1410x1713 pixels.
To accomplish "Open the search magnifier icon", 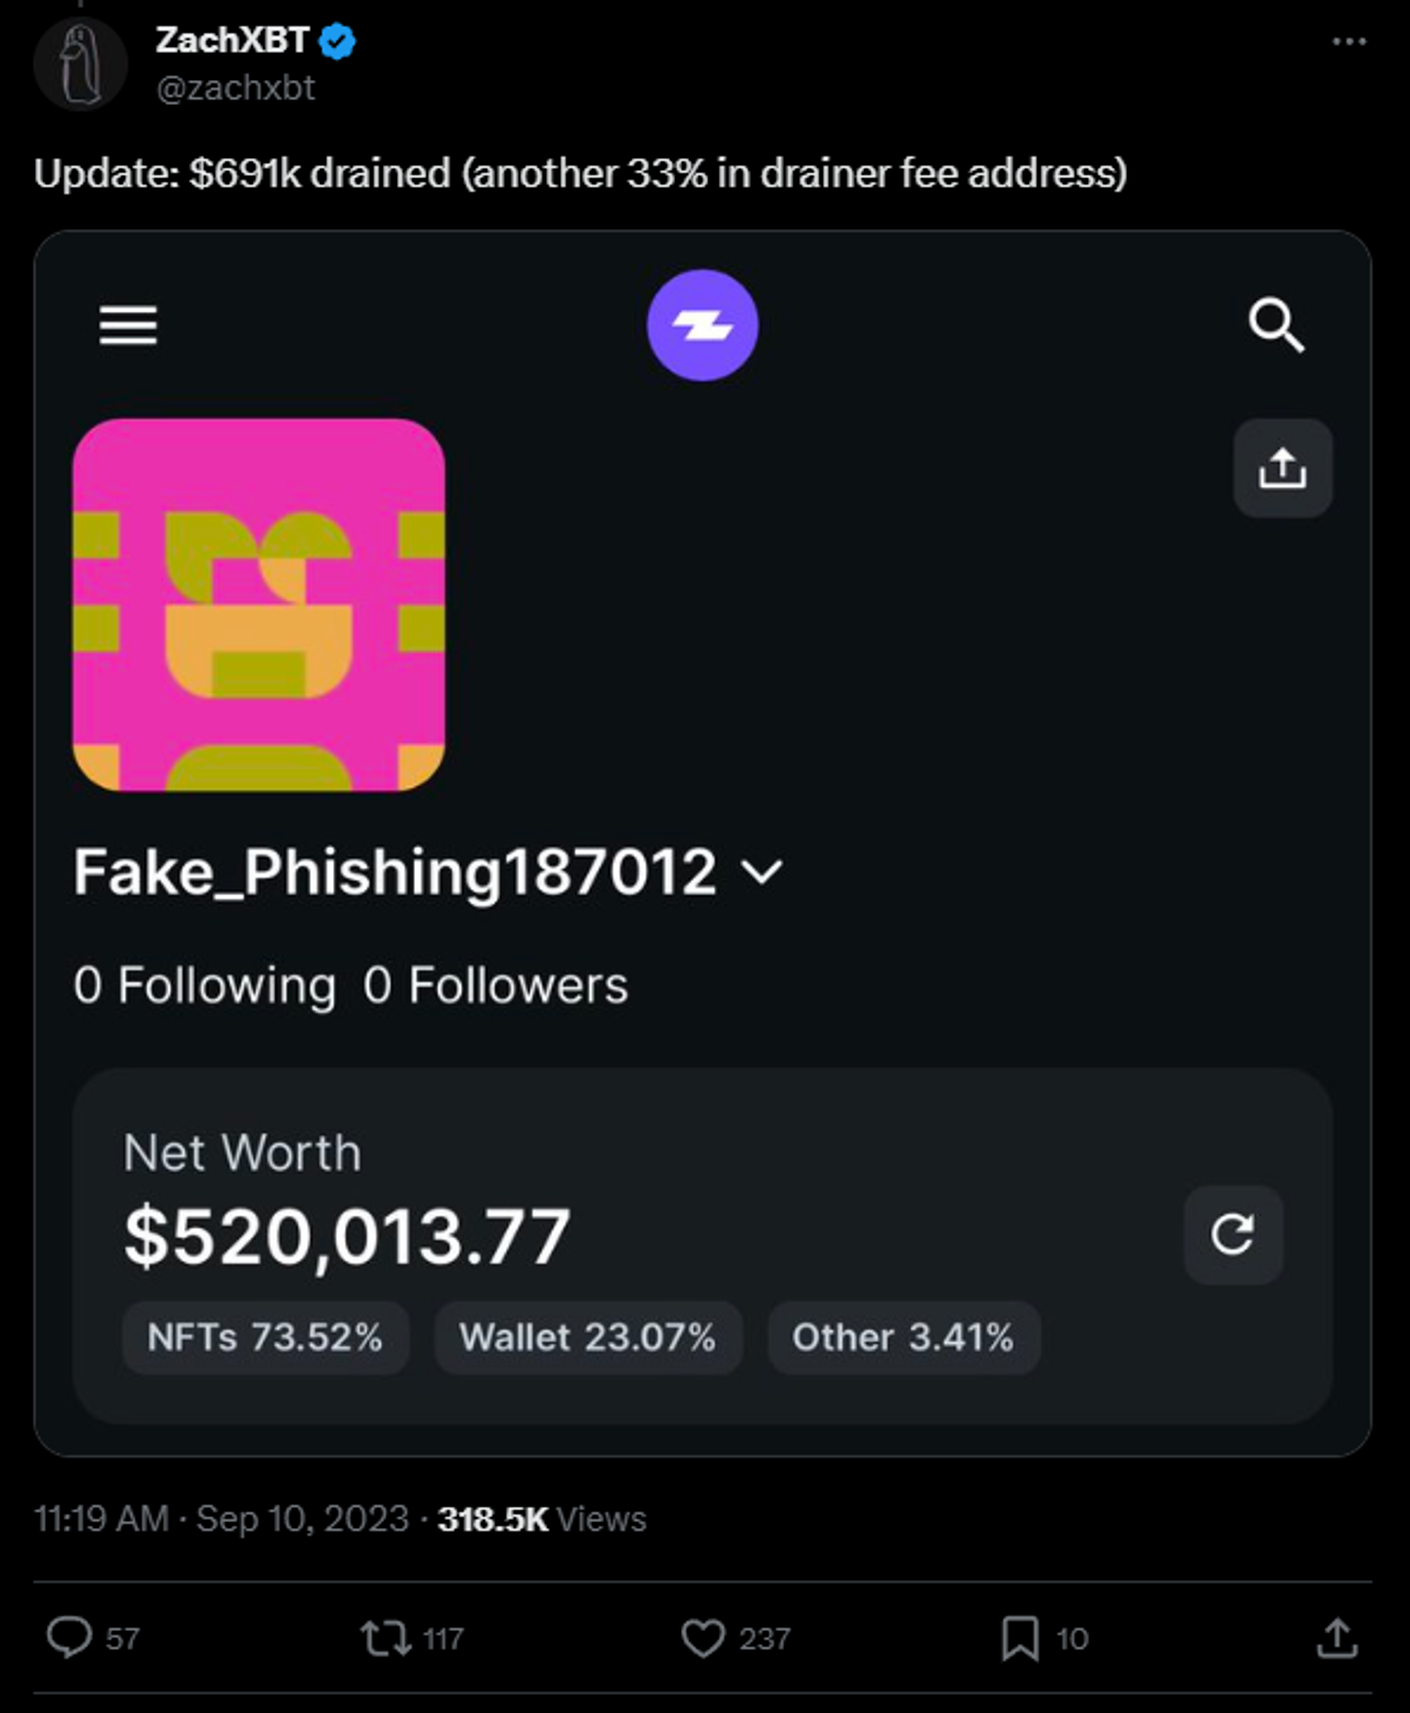I will coord(1277,325).
